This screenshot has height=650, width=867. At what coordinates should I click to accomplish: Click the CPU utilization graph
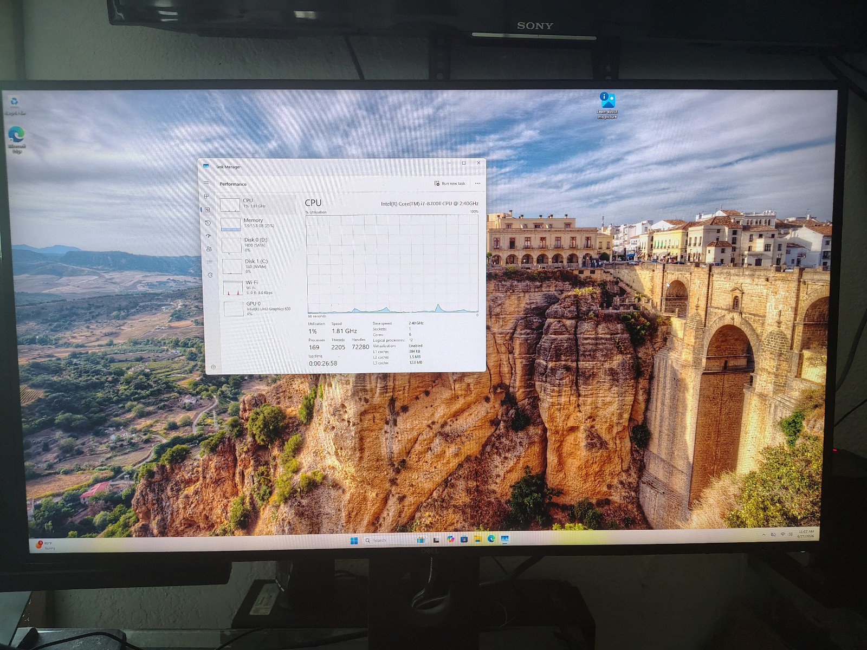[x=392, y=264]
